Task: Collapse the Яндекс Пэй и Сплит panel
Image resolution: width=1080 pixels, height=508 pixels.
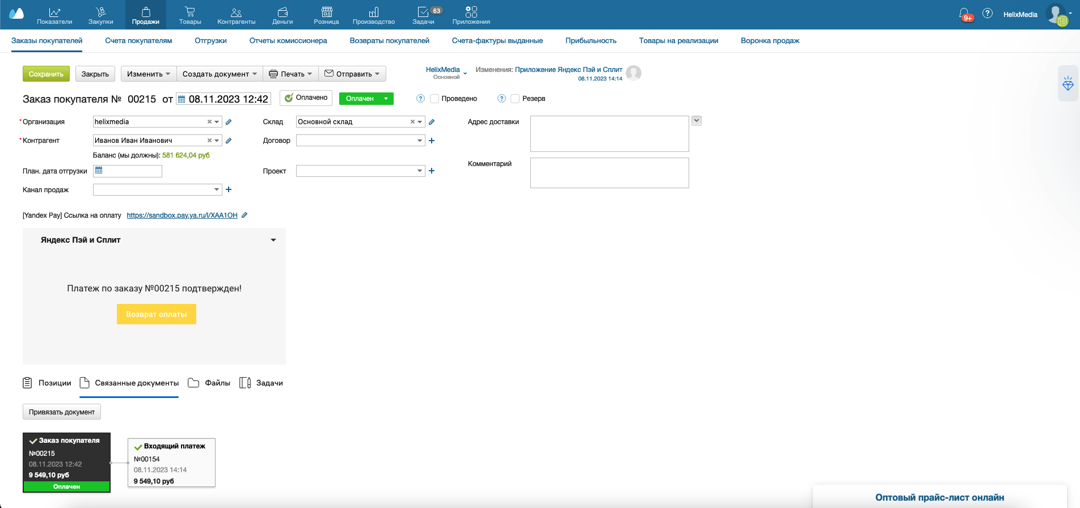Action: 273,240
